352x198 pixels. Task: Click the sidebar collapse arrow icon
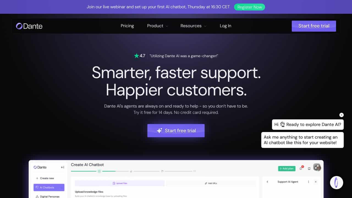pyautogui.click(x=62, y=167)
